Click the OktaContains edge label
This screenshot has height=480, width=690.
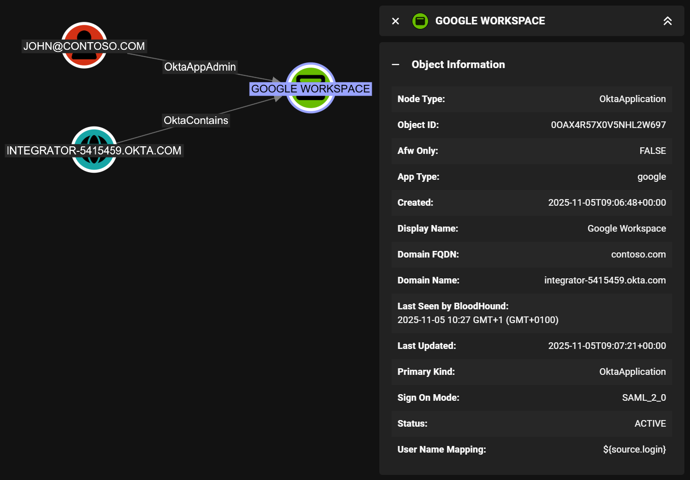pos(196,120)
